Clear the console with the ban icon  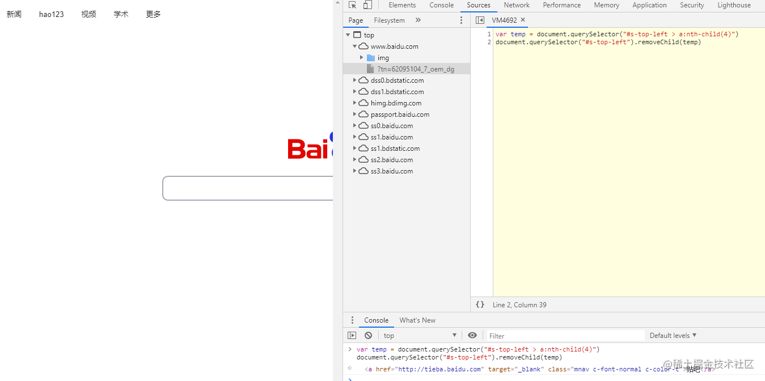(368, 336)
